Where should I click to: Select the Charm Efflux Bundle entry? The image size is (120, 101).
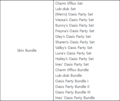coord(72,70)
